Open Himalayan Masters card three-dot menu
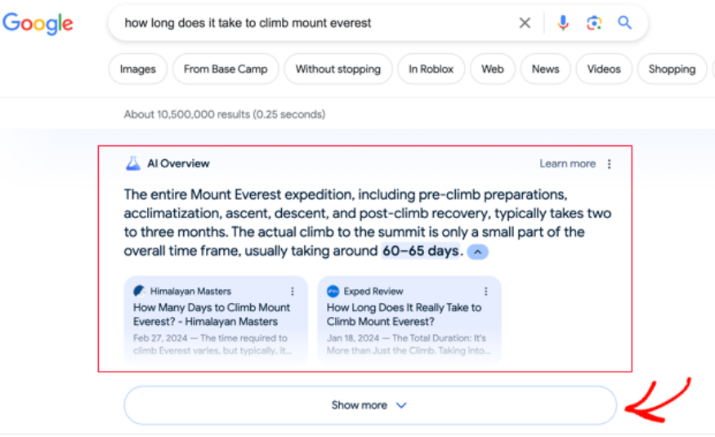Viewport: 715px width, 437px height. pyautogui.click(x=293, y=292)
